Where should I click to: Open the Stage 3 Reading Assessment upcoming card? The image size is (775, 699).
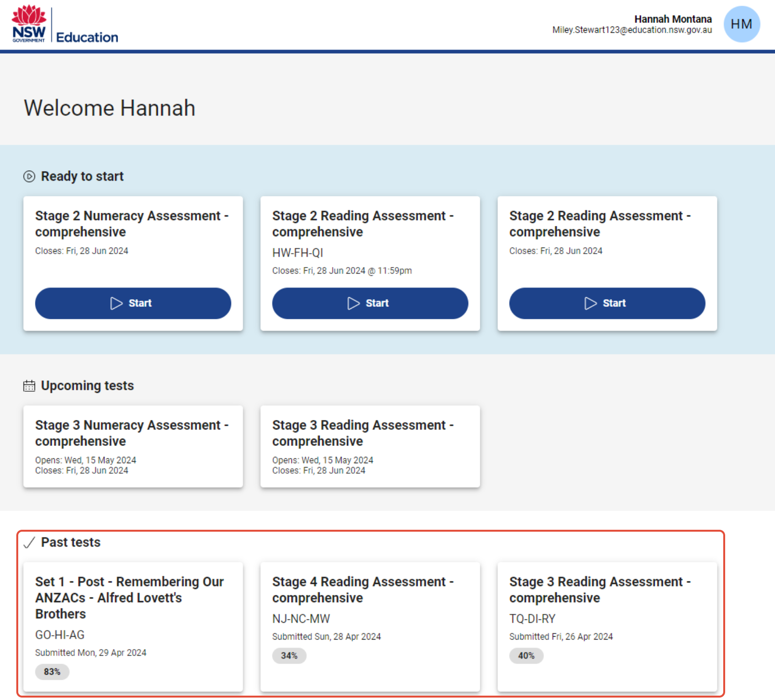[x=370, y=446]
